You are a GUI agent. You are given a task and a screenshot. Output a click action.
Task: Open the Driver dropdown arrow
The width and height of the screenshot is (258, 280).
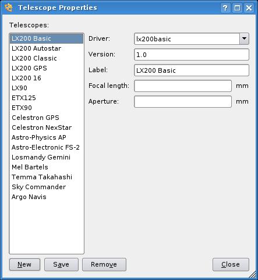(x=244, y=38)
